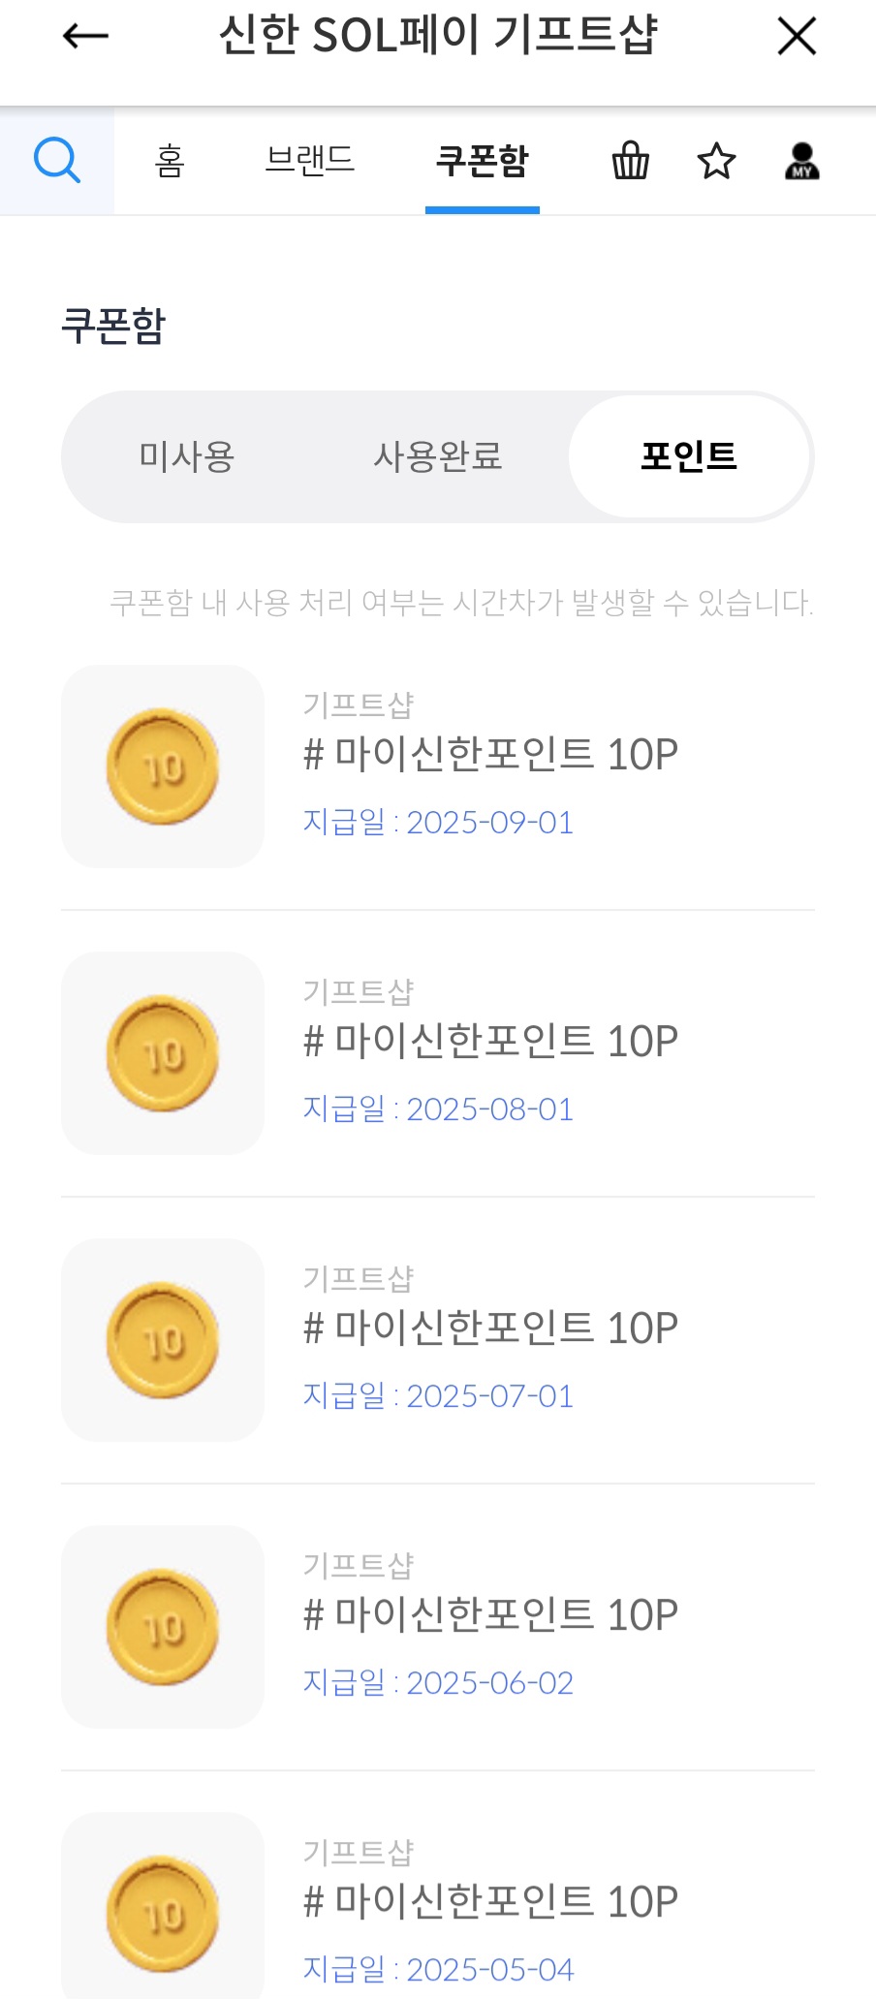The image size is (876, 1999).
Task: Tap the back arrow icon
Action: click(85, 37)
